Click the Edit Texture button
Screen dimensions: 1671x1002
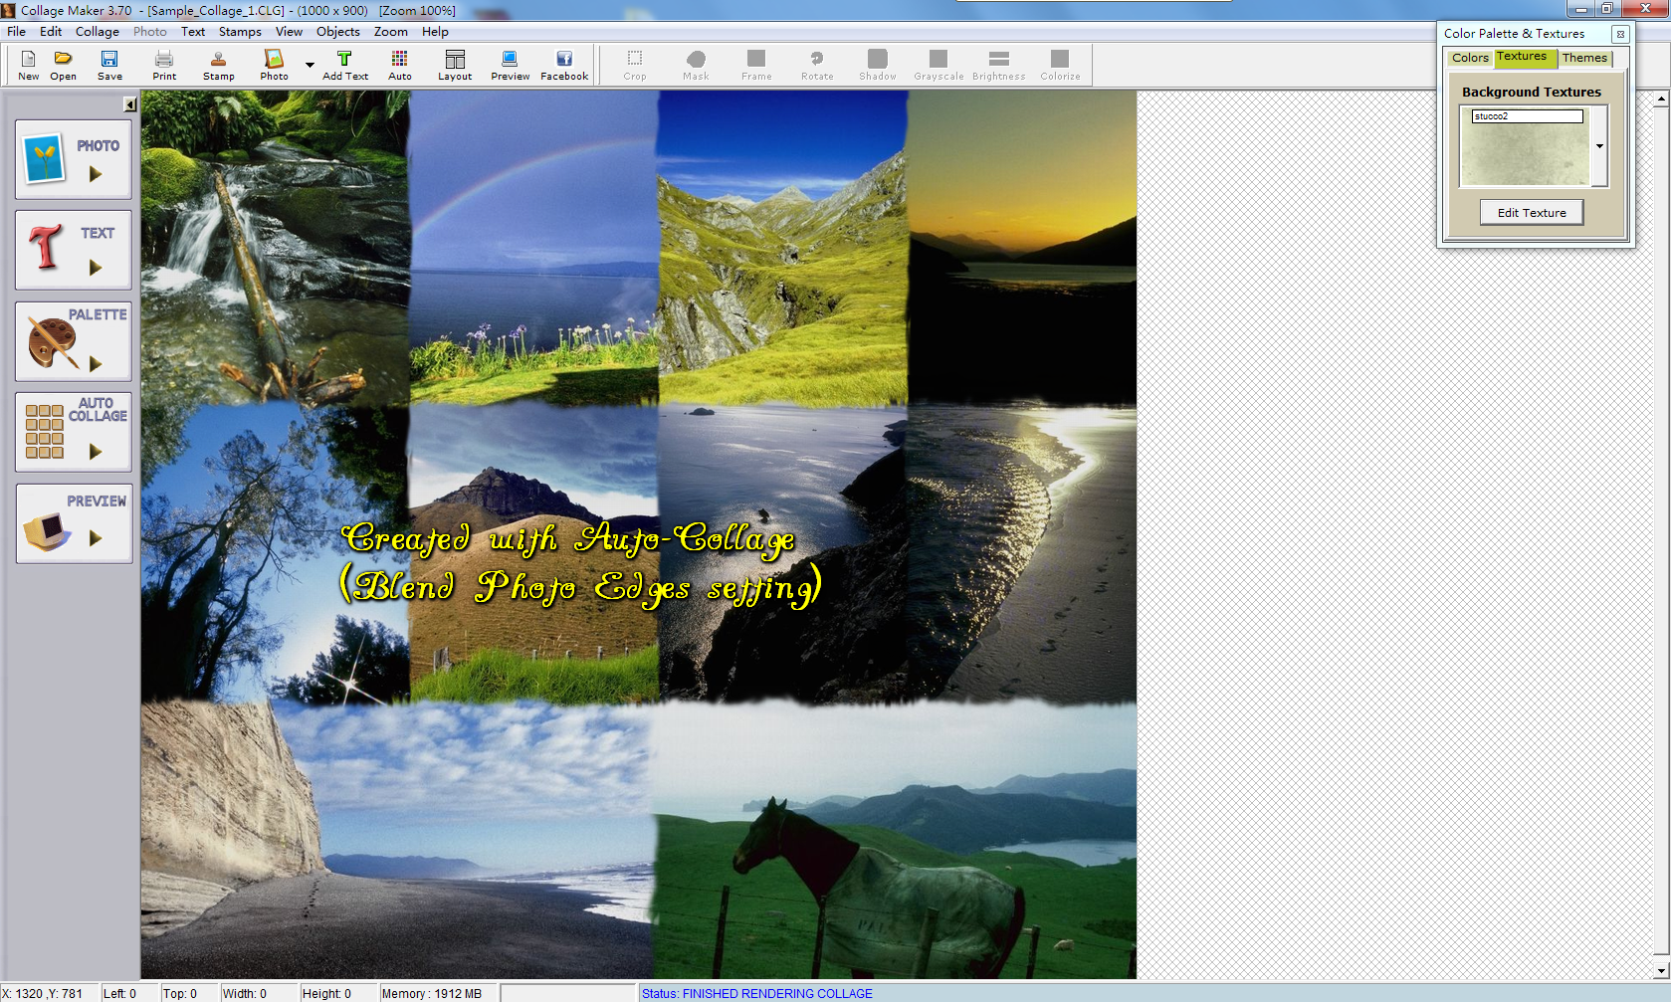[1531, 213]
